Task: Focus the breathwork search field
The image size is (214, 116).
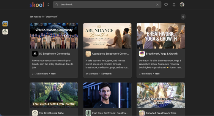Action: coord(107,5)
